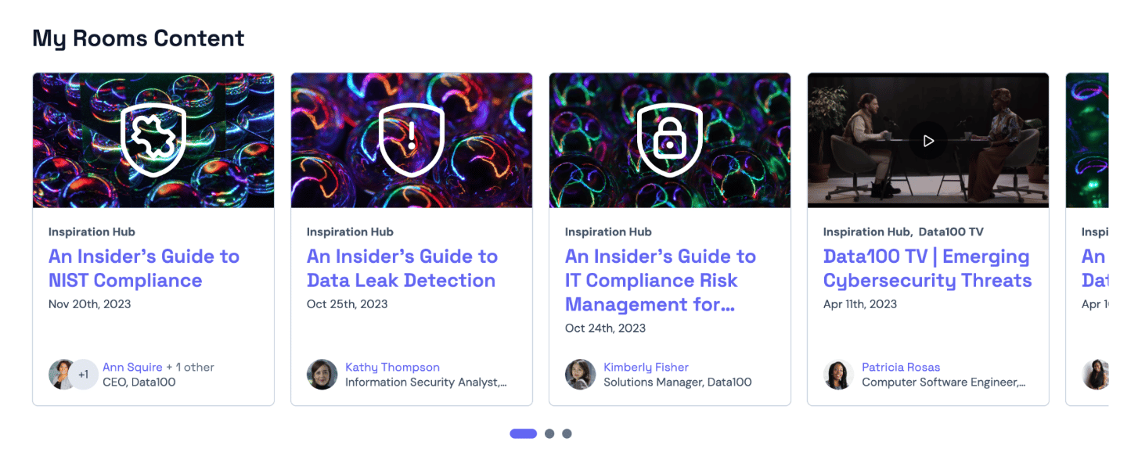
Task: Select the Kathy Thompson author link
Action: (x=392, y=367)
